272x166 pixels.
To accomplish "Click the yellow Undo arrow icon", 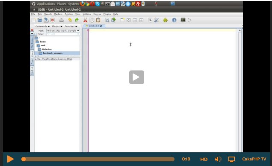I will click(70, 20).
